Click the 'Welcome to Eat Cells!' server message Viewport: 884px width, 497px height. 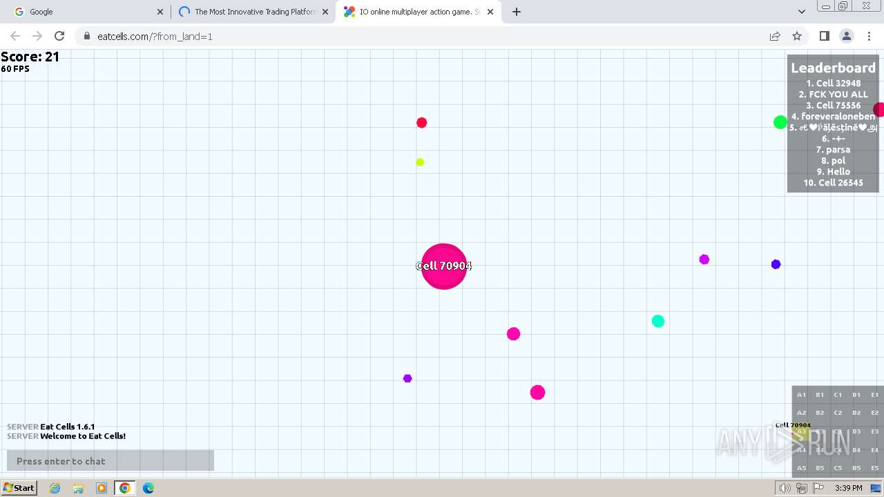[x=83, y=436]
